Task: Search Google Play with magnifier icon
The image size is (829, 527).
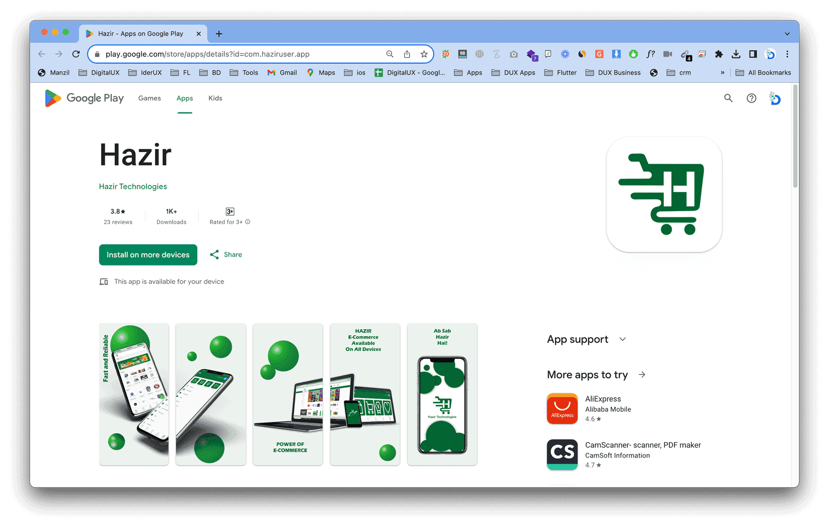Action: pyautogui.click(x=728, y=98)
